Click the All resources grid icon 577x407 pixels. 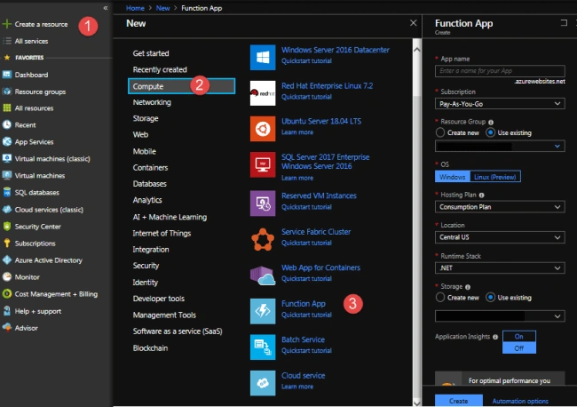(x=6, y=108)
